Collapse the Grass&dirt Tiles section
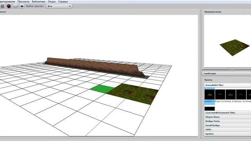This screenshot has height=141, width=251. tap(227, 85)
